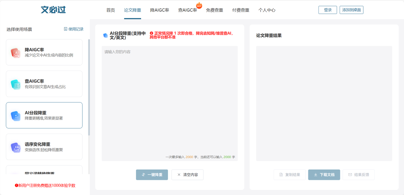The height and width of the screenshot is (195, 404).
Task: Click 降重更精准,效果更显著 description
Action: tap(44, 118)
